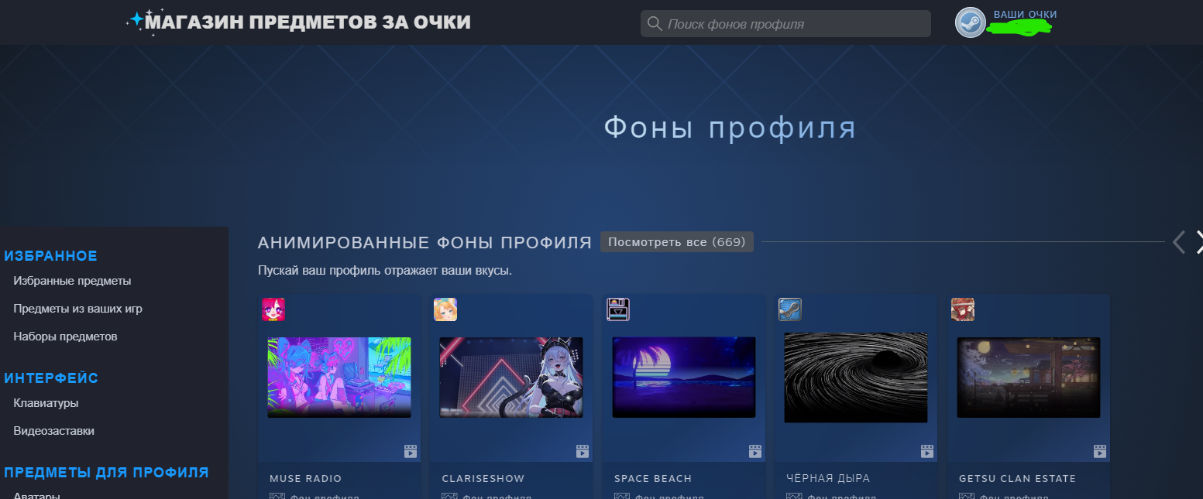Viewport: 1203px width, 499px height.
Task: Select Видеозаставки in the sidebar
Action: [53, 431]
